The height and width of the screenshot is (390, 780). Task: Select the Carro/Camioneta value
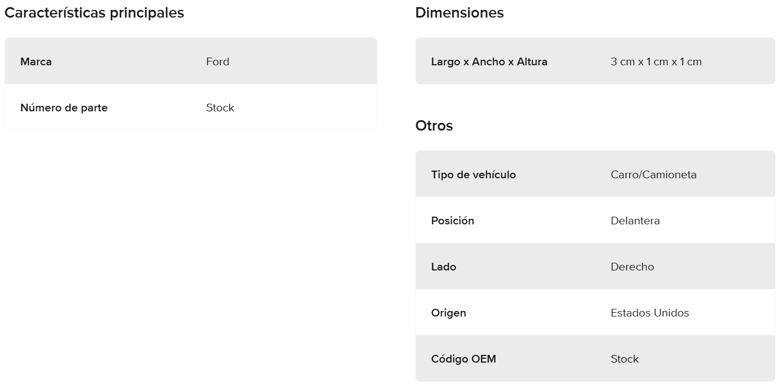click(653, 174)
